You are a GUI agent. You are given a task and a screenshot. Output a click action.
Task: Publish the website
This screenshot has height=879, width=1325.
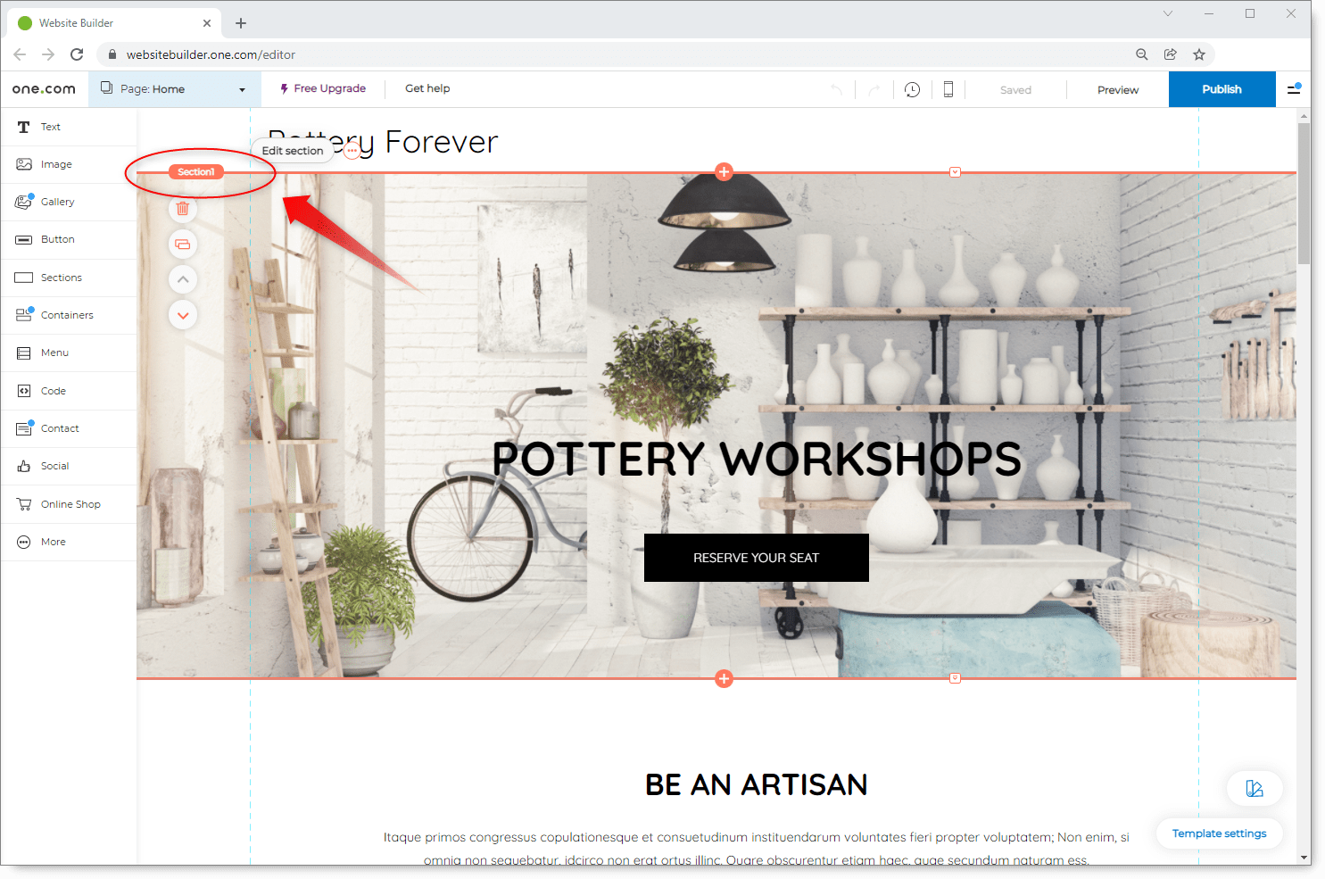pyautogui.click(x=1221, y=89)
